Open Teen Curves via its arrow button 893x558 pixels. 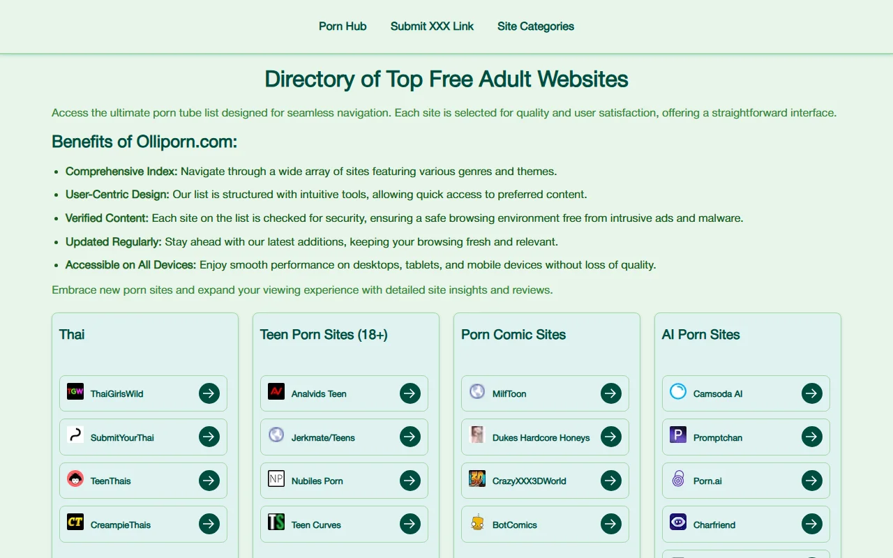point(410,524)
